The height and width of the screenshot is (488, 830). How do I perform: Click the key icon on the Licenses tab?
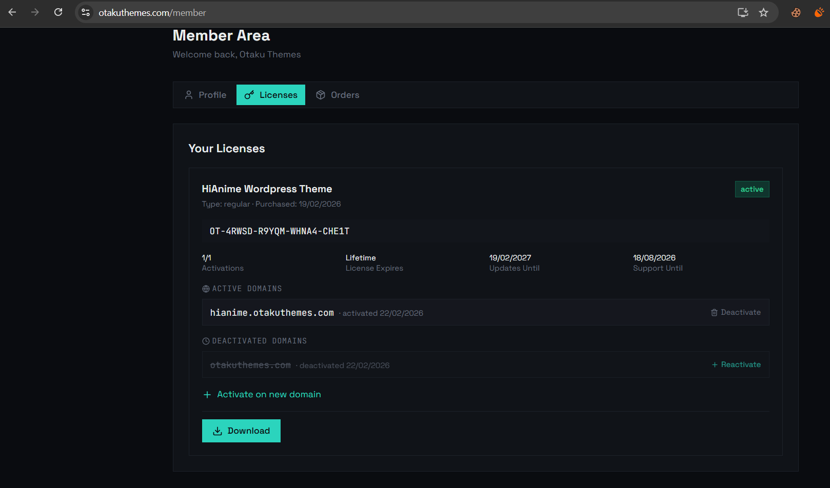click(249, 95)
